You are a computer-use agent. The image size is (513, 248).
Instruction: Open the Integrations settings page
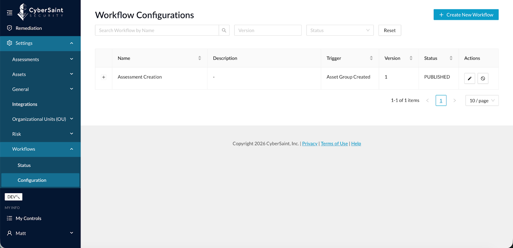point(25,104)
